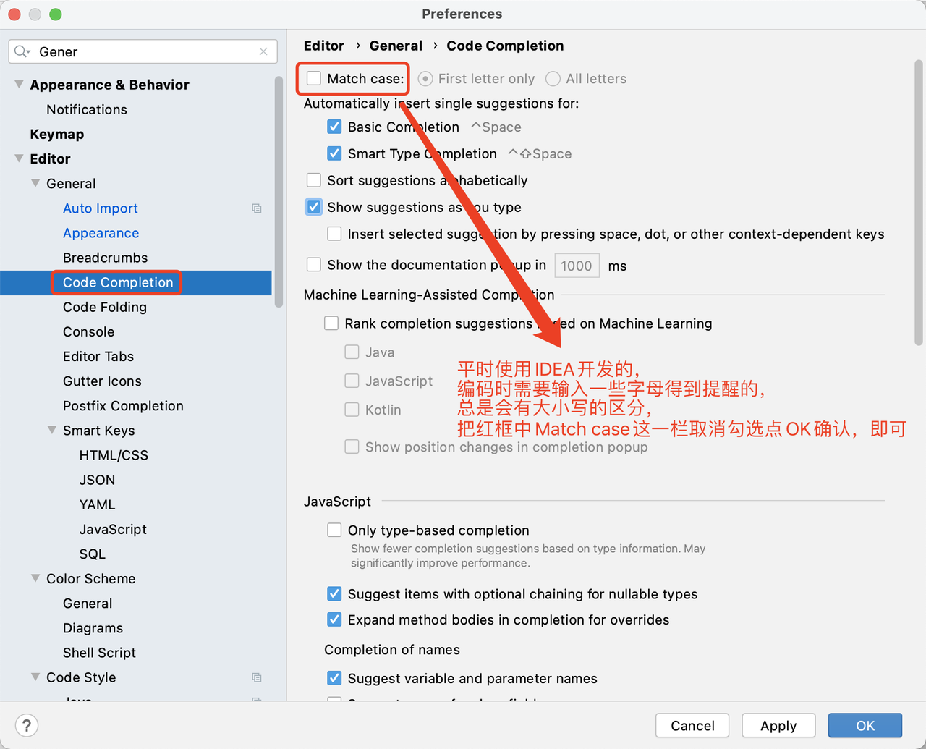Enable Rank completion suggestions based on Machine Learning
Image resolution: width=926 pixels, height=749 pixels.
click(331, 323)
